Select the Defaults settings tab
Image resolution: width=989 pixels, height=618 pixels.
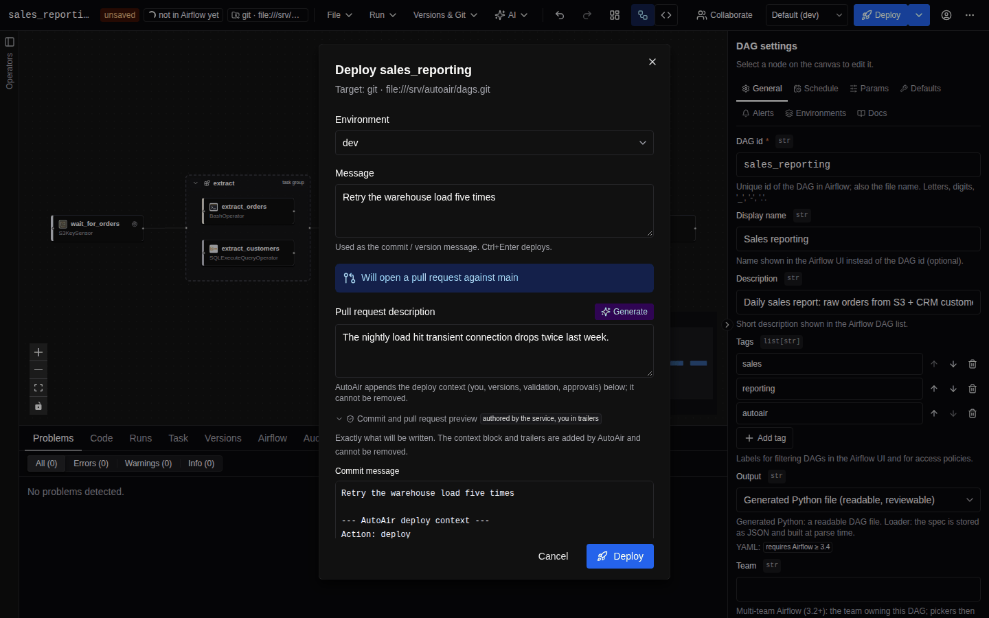(x=920, y=89)
